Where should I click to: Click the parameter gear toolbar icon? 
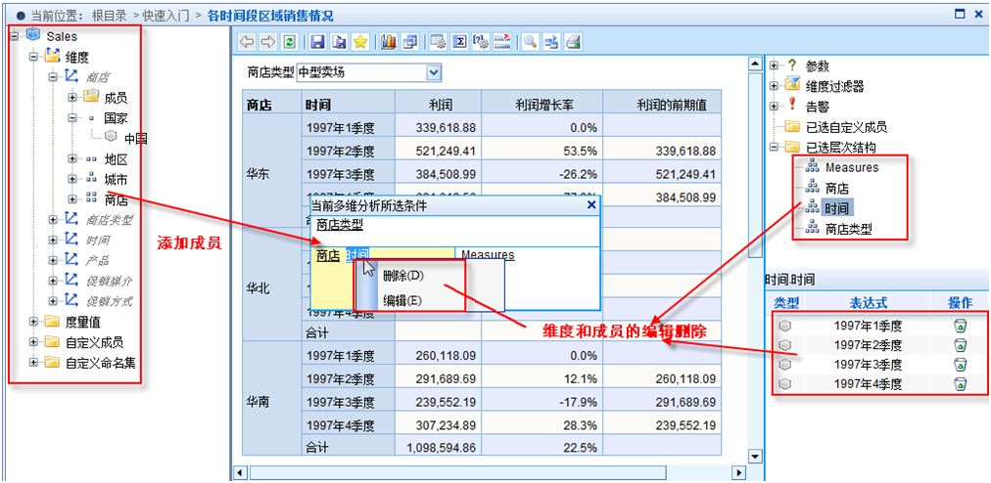[x=481, y=42]
